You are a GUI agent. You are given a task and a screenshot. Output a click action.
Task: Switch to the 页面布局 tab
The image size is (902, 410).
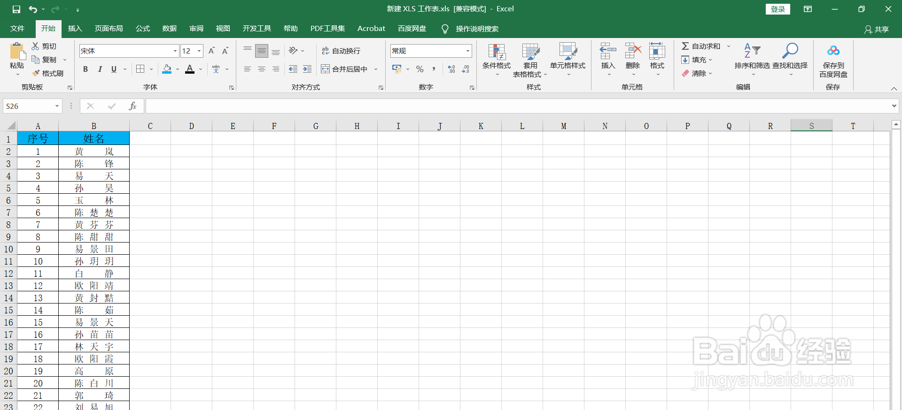tap(109, 29)
